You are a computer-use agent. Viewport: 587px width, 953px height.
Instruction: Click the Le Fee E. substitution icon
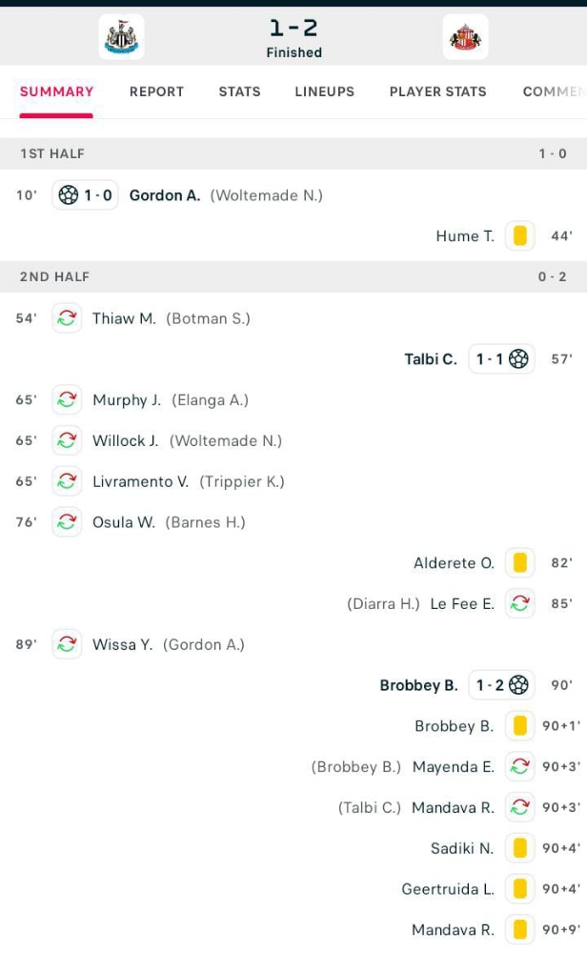click(x=519, y=604)
